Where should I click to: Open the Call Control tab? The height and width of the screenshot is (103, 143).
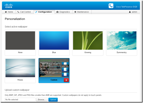tap(25, 12)
